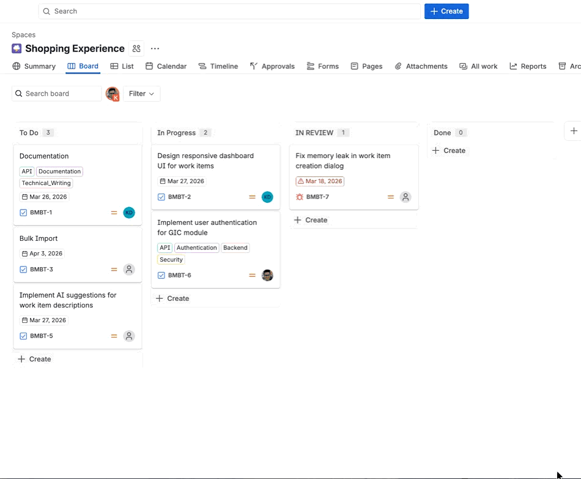Image resolution: width=581 pixels, height=479 pixels.
Task: Expand the Filter dropdown
Action: 141,94
